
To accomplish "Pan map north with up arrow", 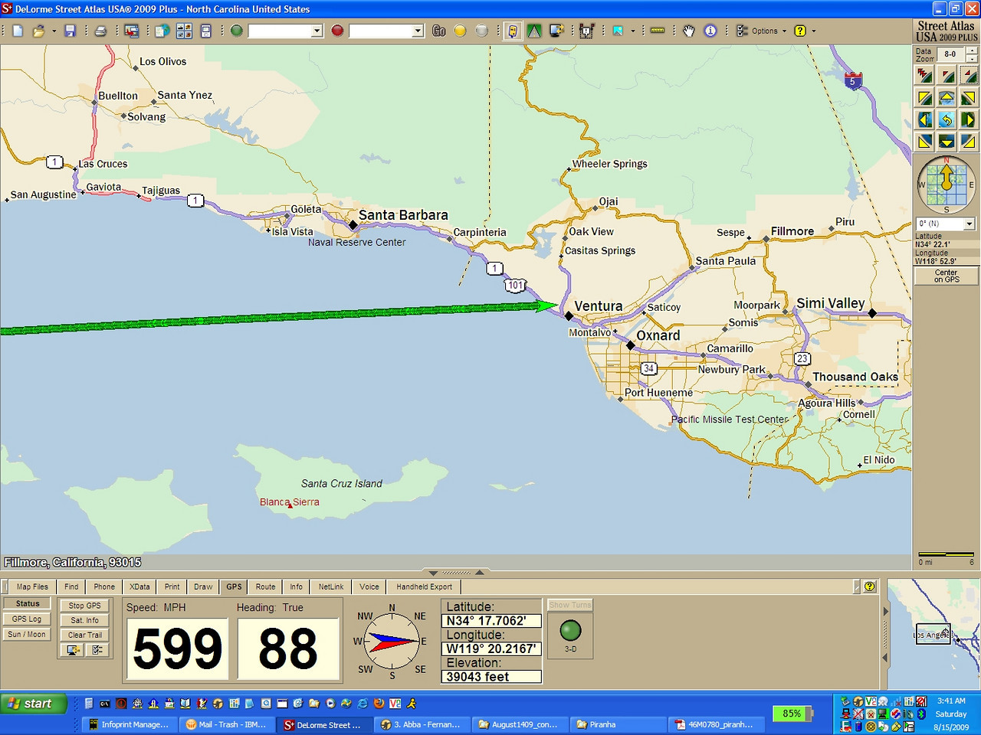I will click(947, 97).
